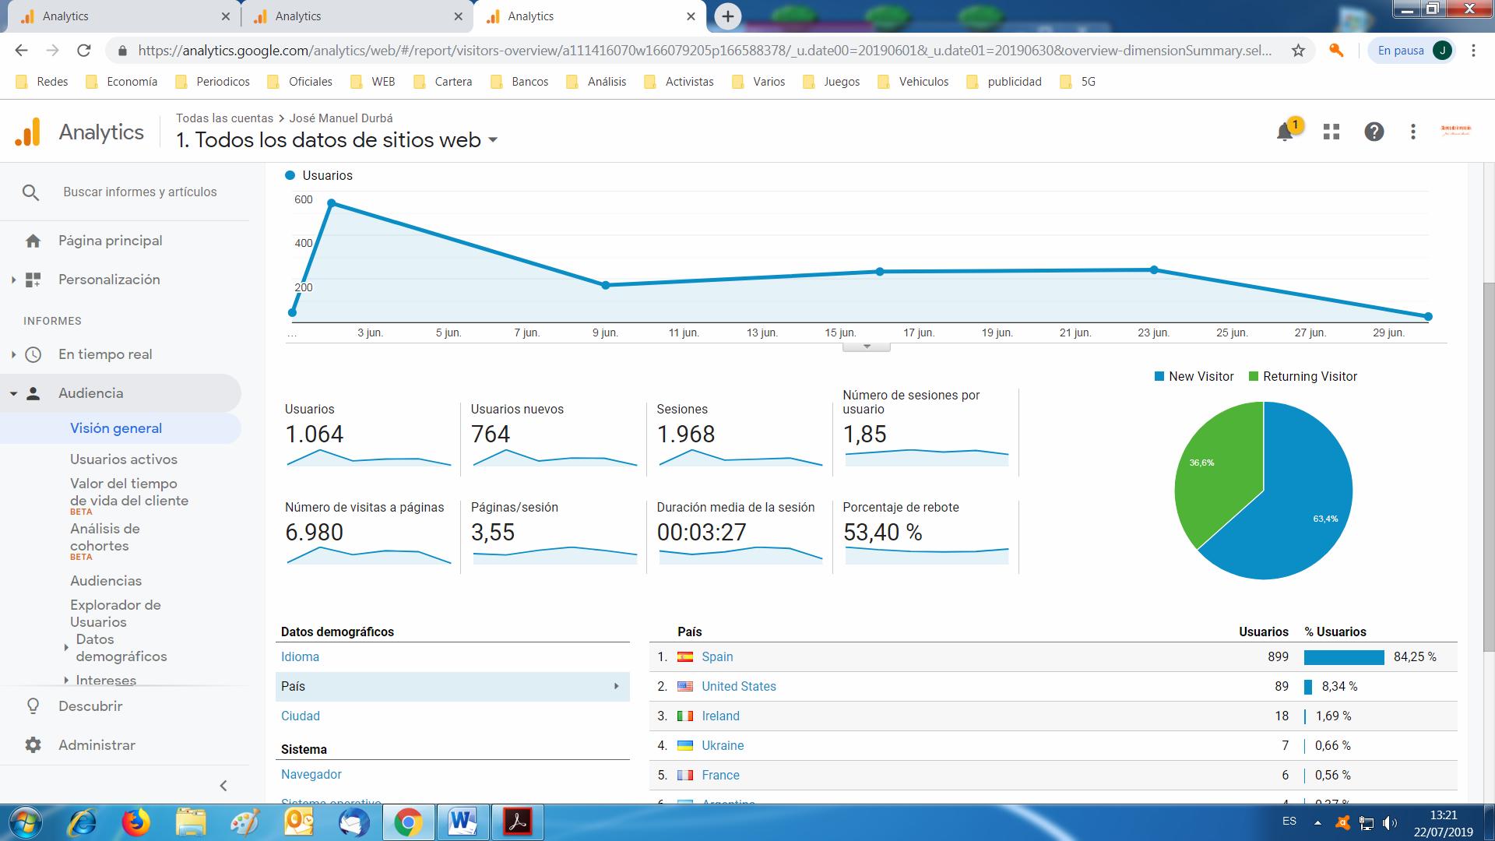The image size is (1495, 841).
Task: Open the Google apps grid icon
Action: tap(1331, 132)
